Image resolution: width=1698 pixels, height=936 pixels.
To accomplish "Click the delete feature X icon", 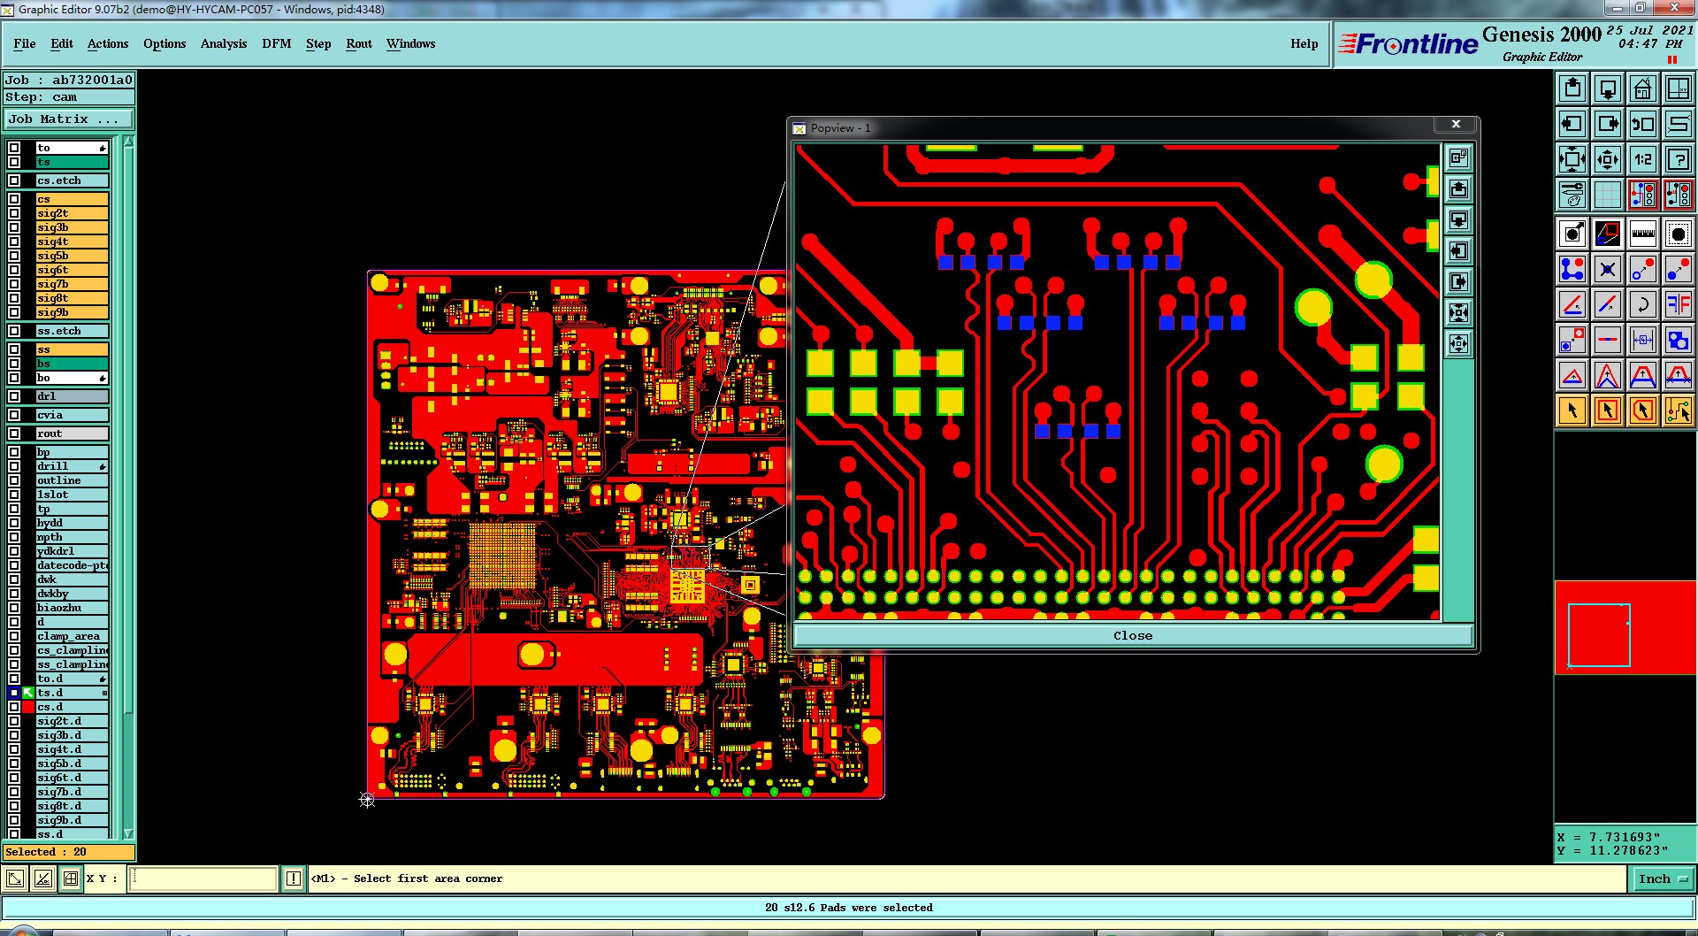I will coord(1608,269).
